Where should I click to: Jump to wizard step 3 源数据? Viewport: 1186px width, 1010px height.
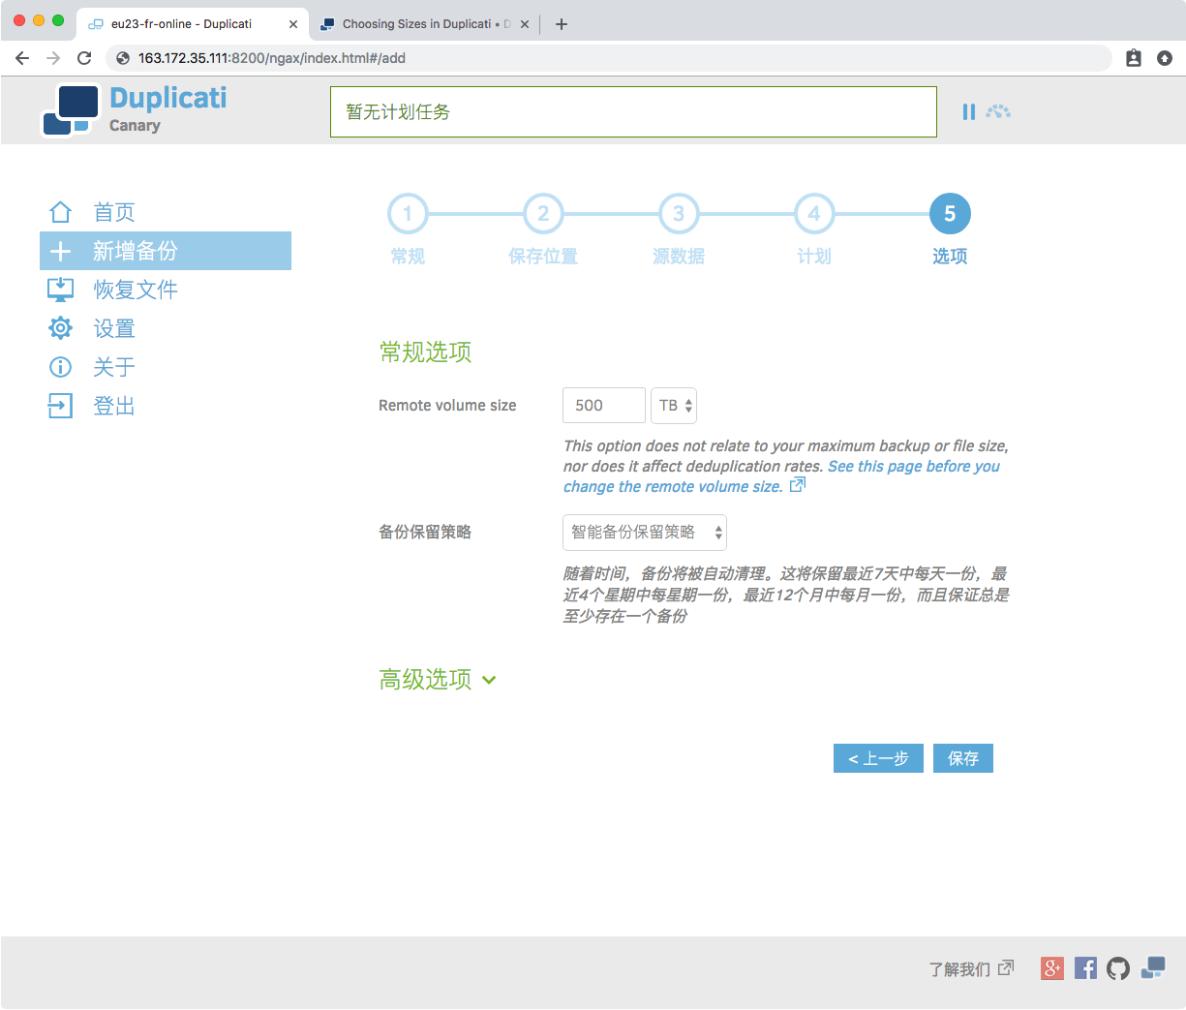(x=679, y=214)
